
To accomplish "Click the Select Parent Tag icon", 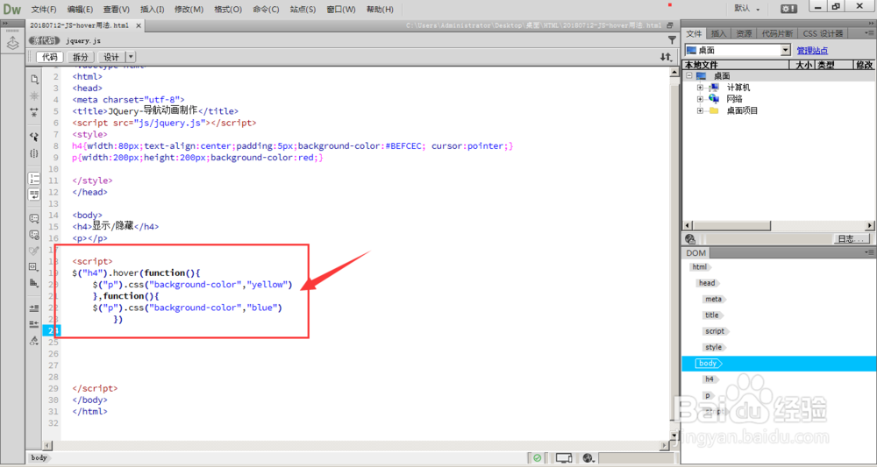I will pyautogui.click(x=34, y=137).
